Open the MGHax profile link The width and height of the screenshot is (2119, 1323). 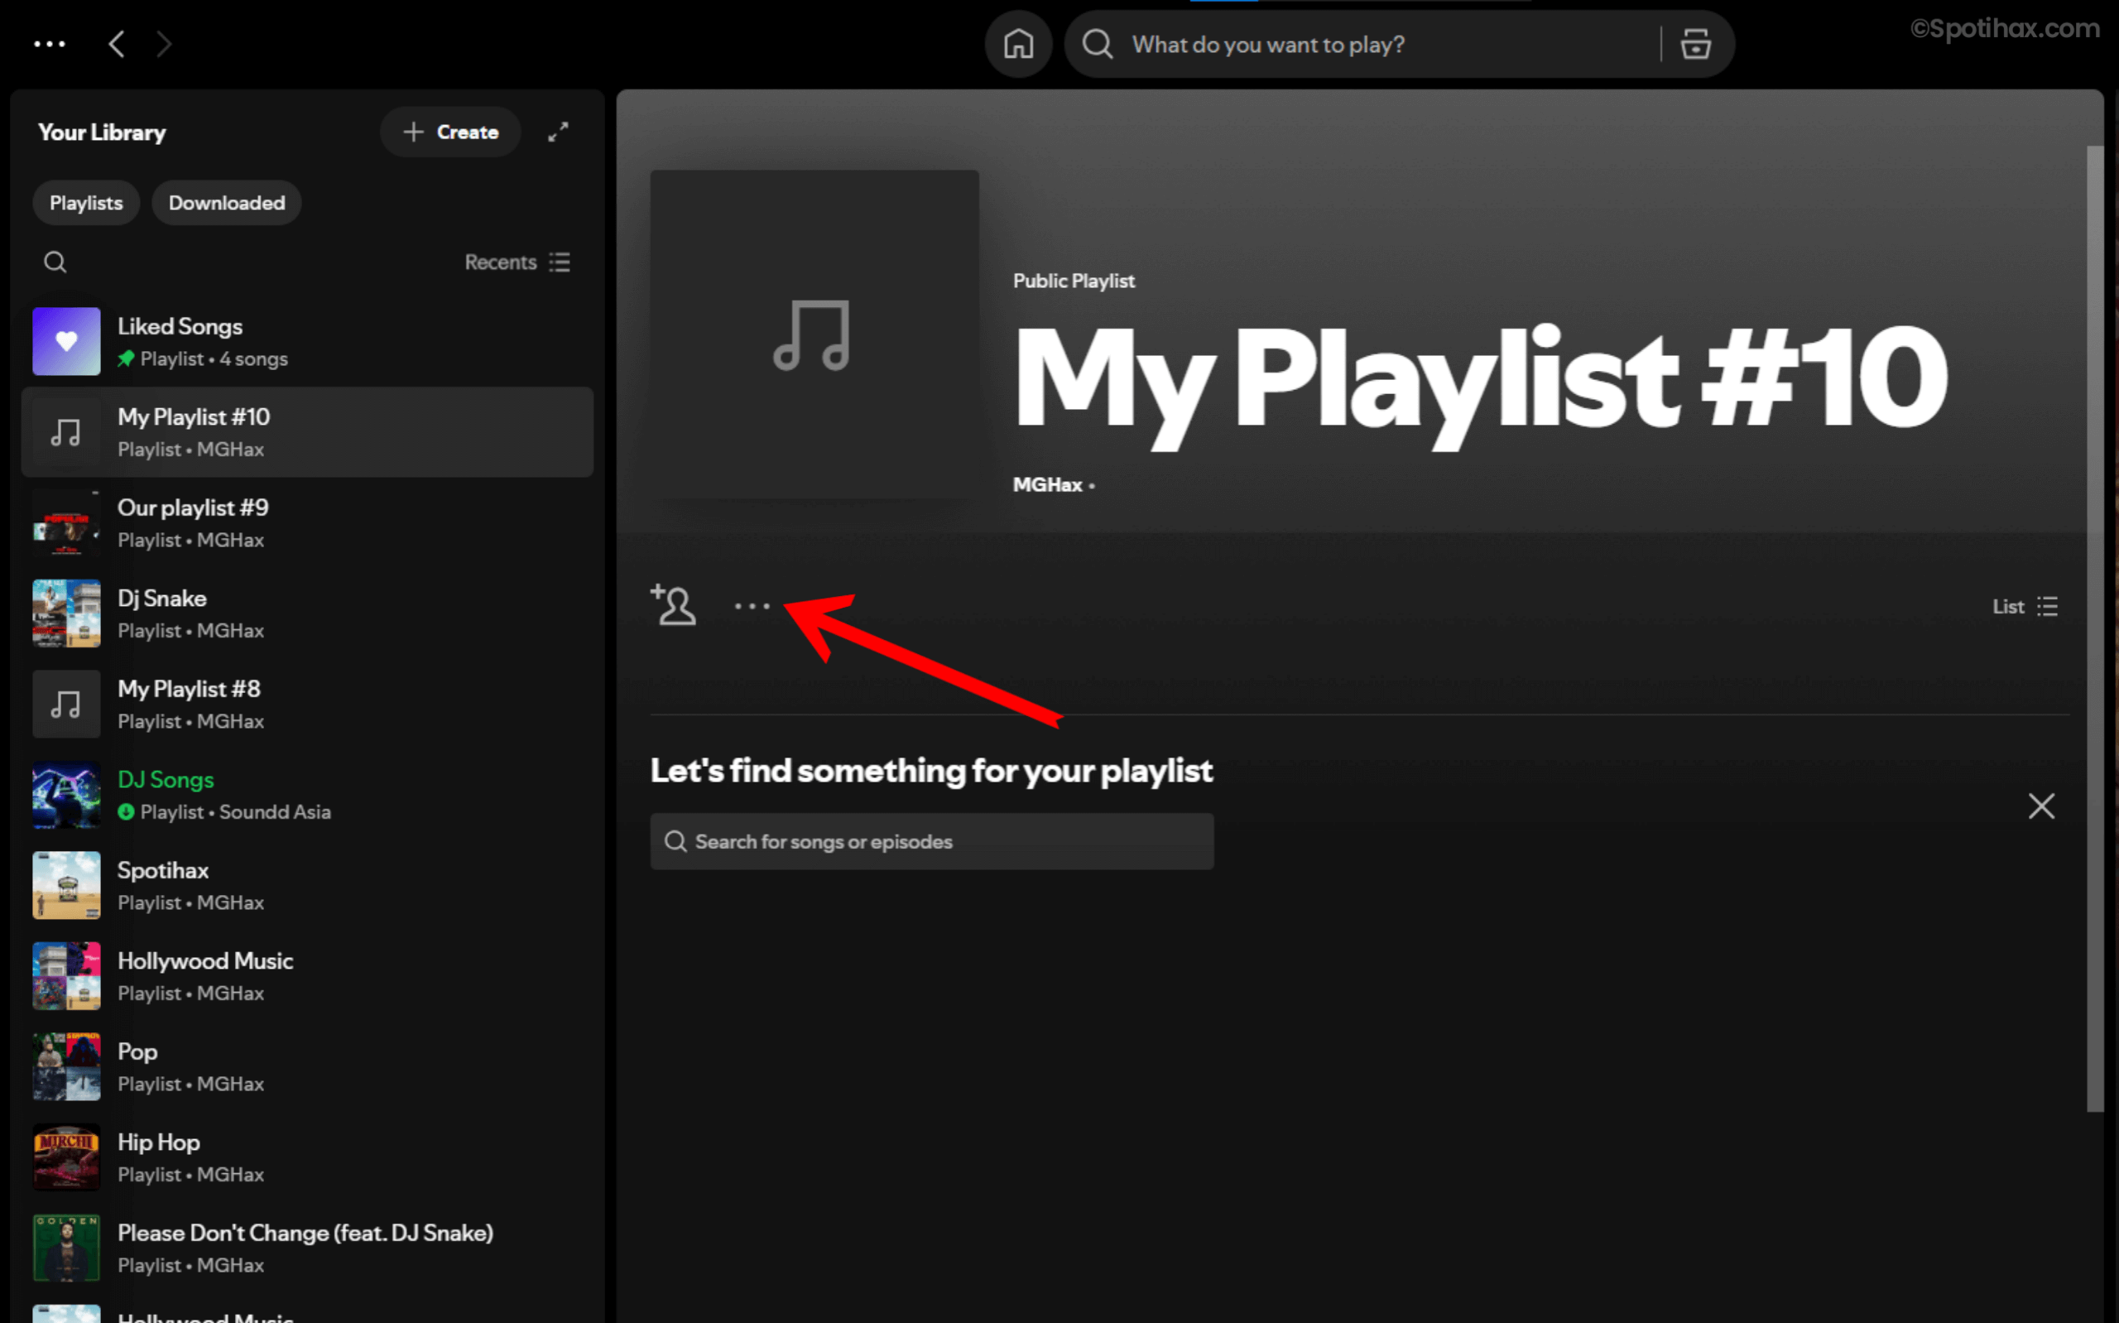[1047, 485]
